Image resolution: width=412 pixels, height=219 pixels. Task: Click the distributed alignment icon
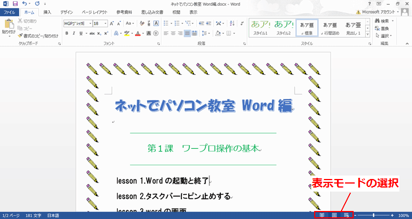tap(195, 33)
